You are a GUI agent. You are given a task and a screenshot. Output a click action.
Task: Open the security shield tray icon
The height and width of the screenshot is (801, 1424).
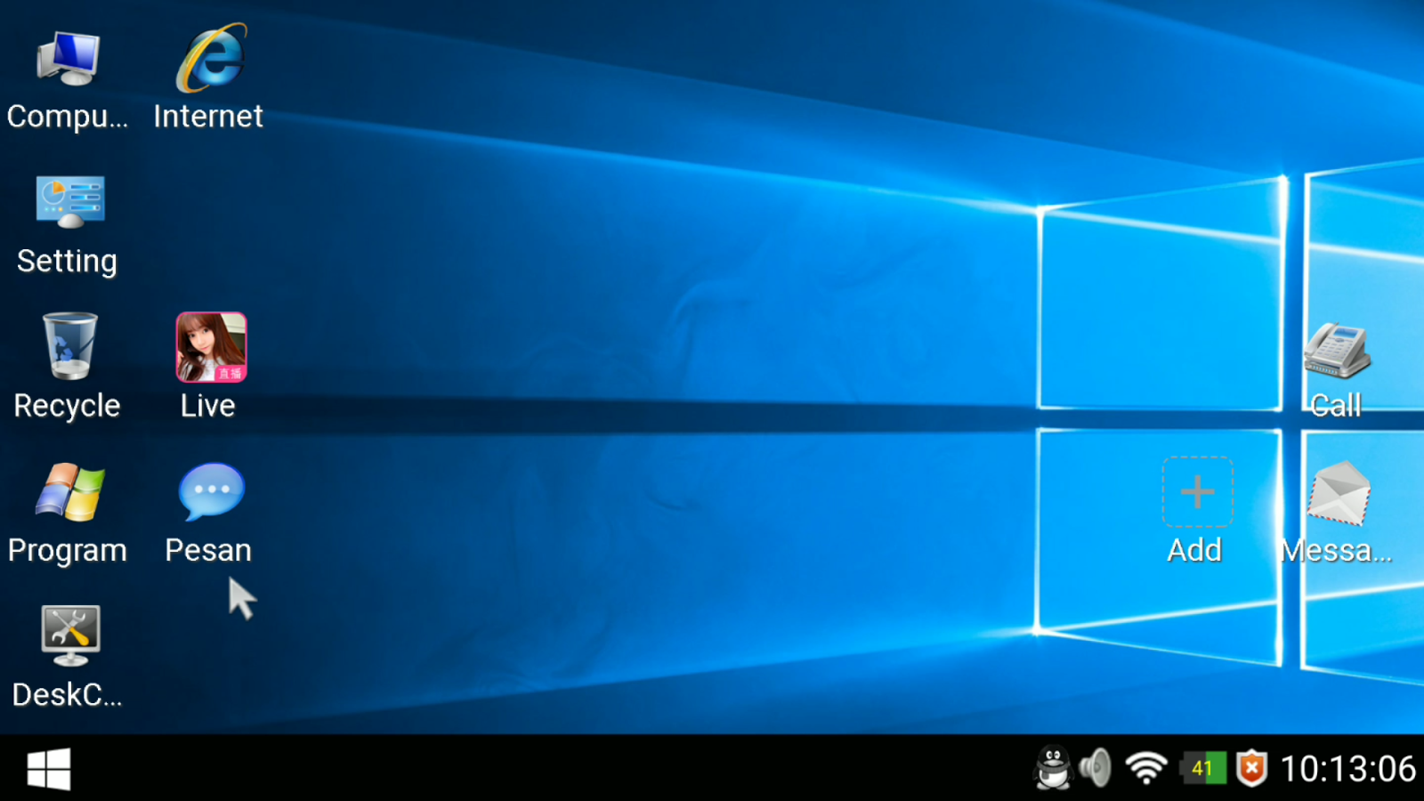click(x=1250, y=767)
